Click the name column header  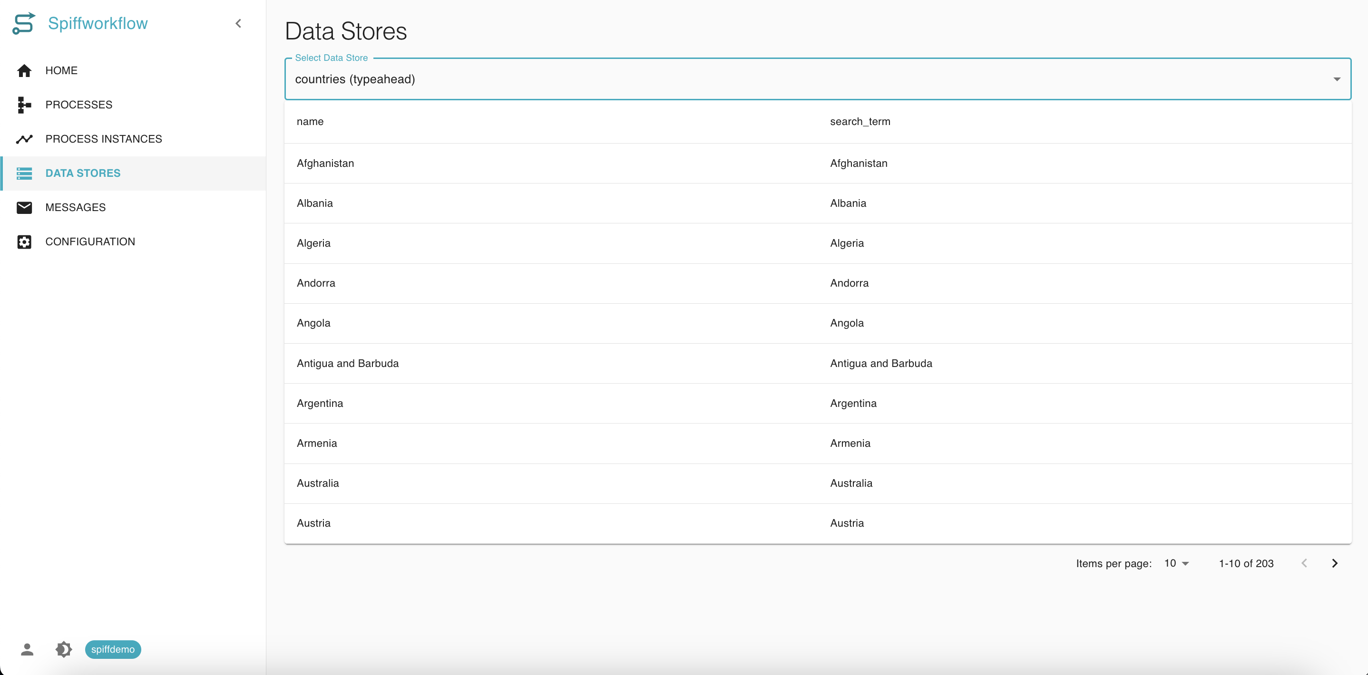(310, 122)
